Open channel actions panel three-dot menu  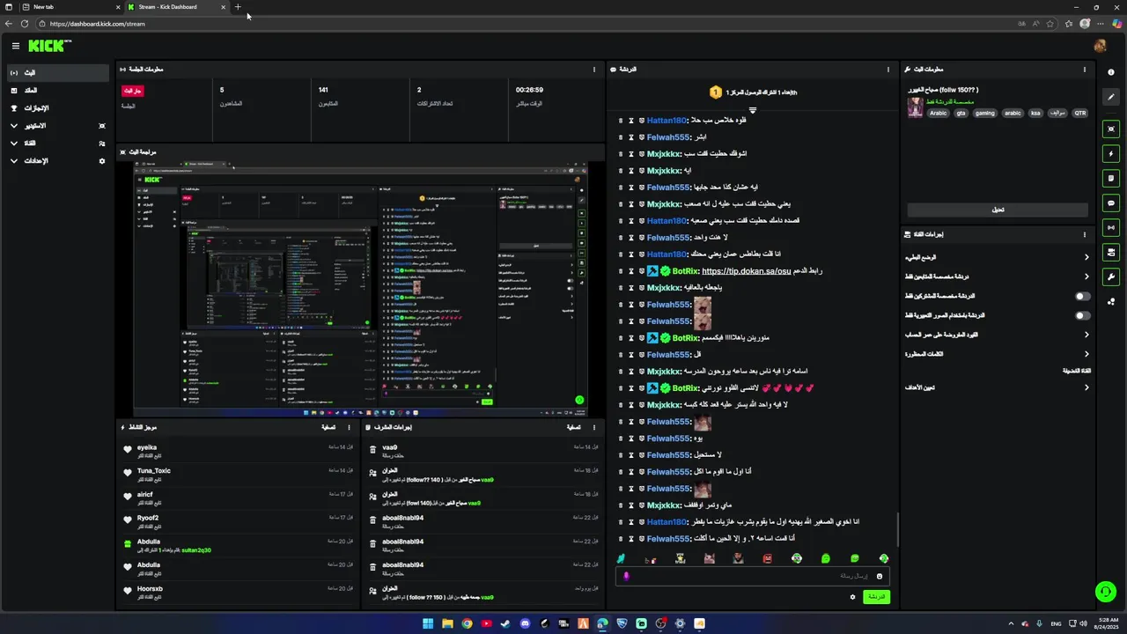click(x=1085, y=234)
